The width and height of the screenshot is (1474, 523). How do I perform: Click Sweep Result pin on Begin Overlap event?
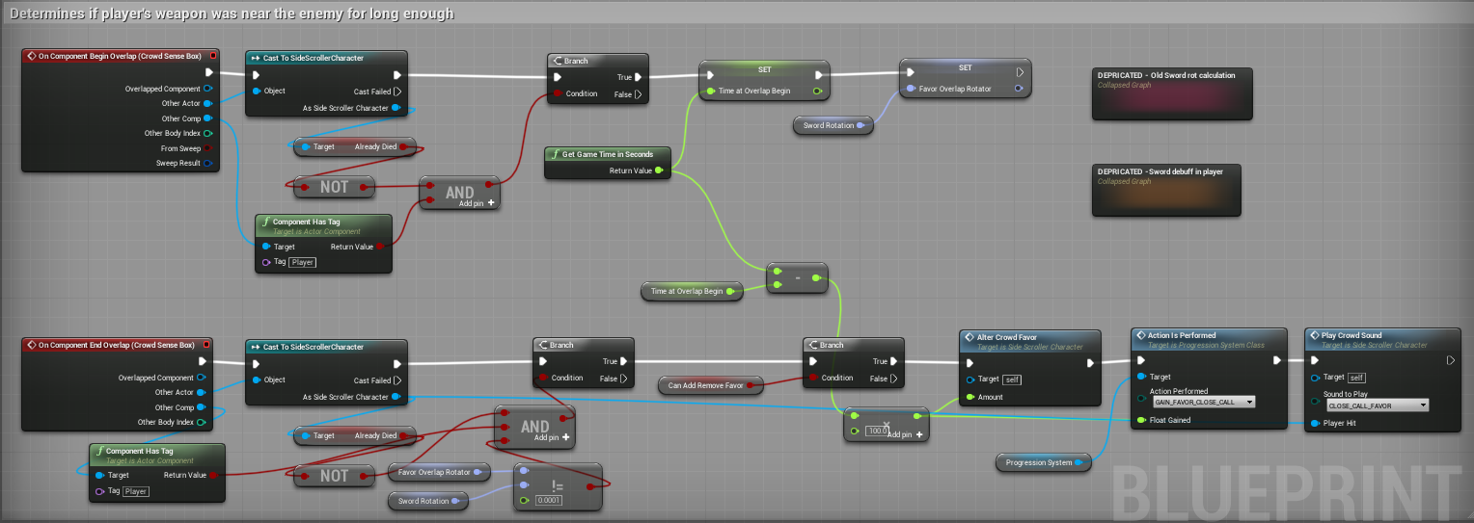coord(207,164)
